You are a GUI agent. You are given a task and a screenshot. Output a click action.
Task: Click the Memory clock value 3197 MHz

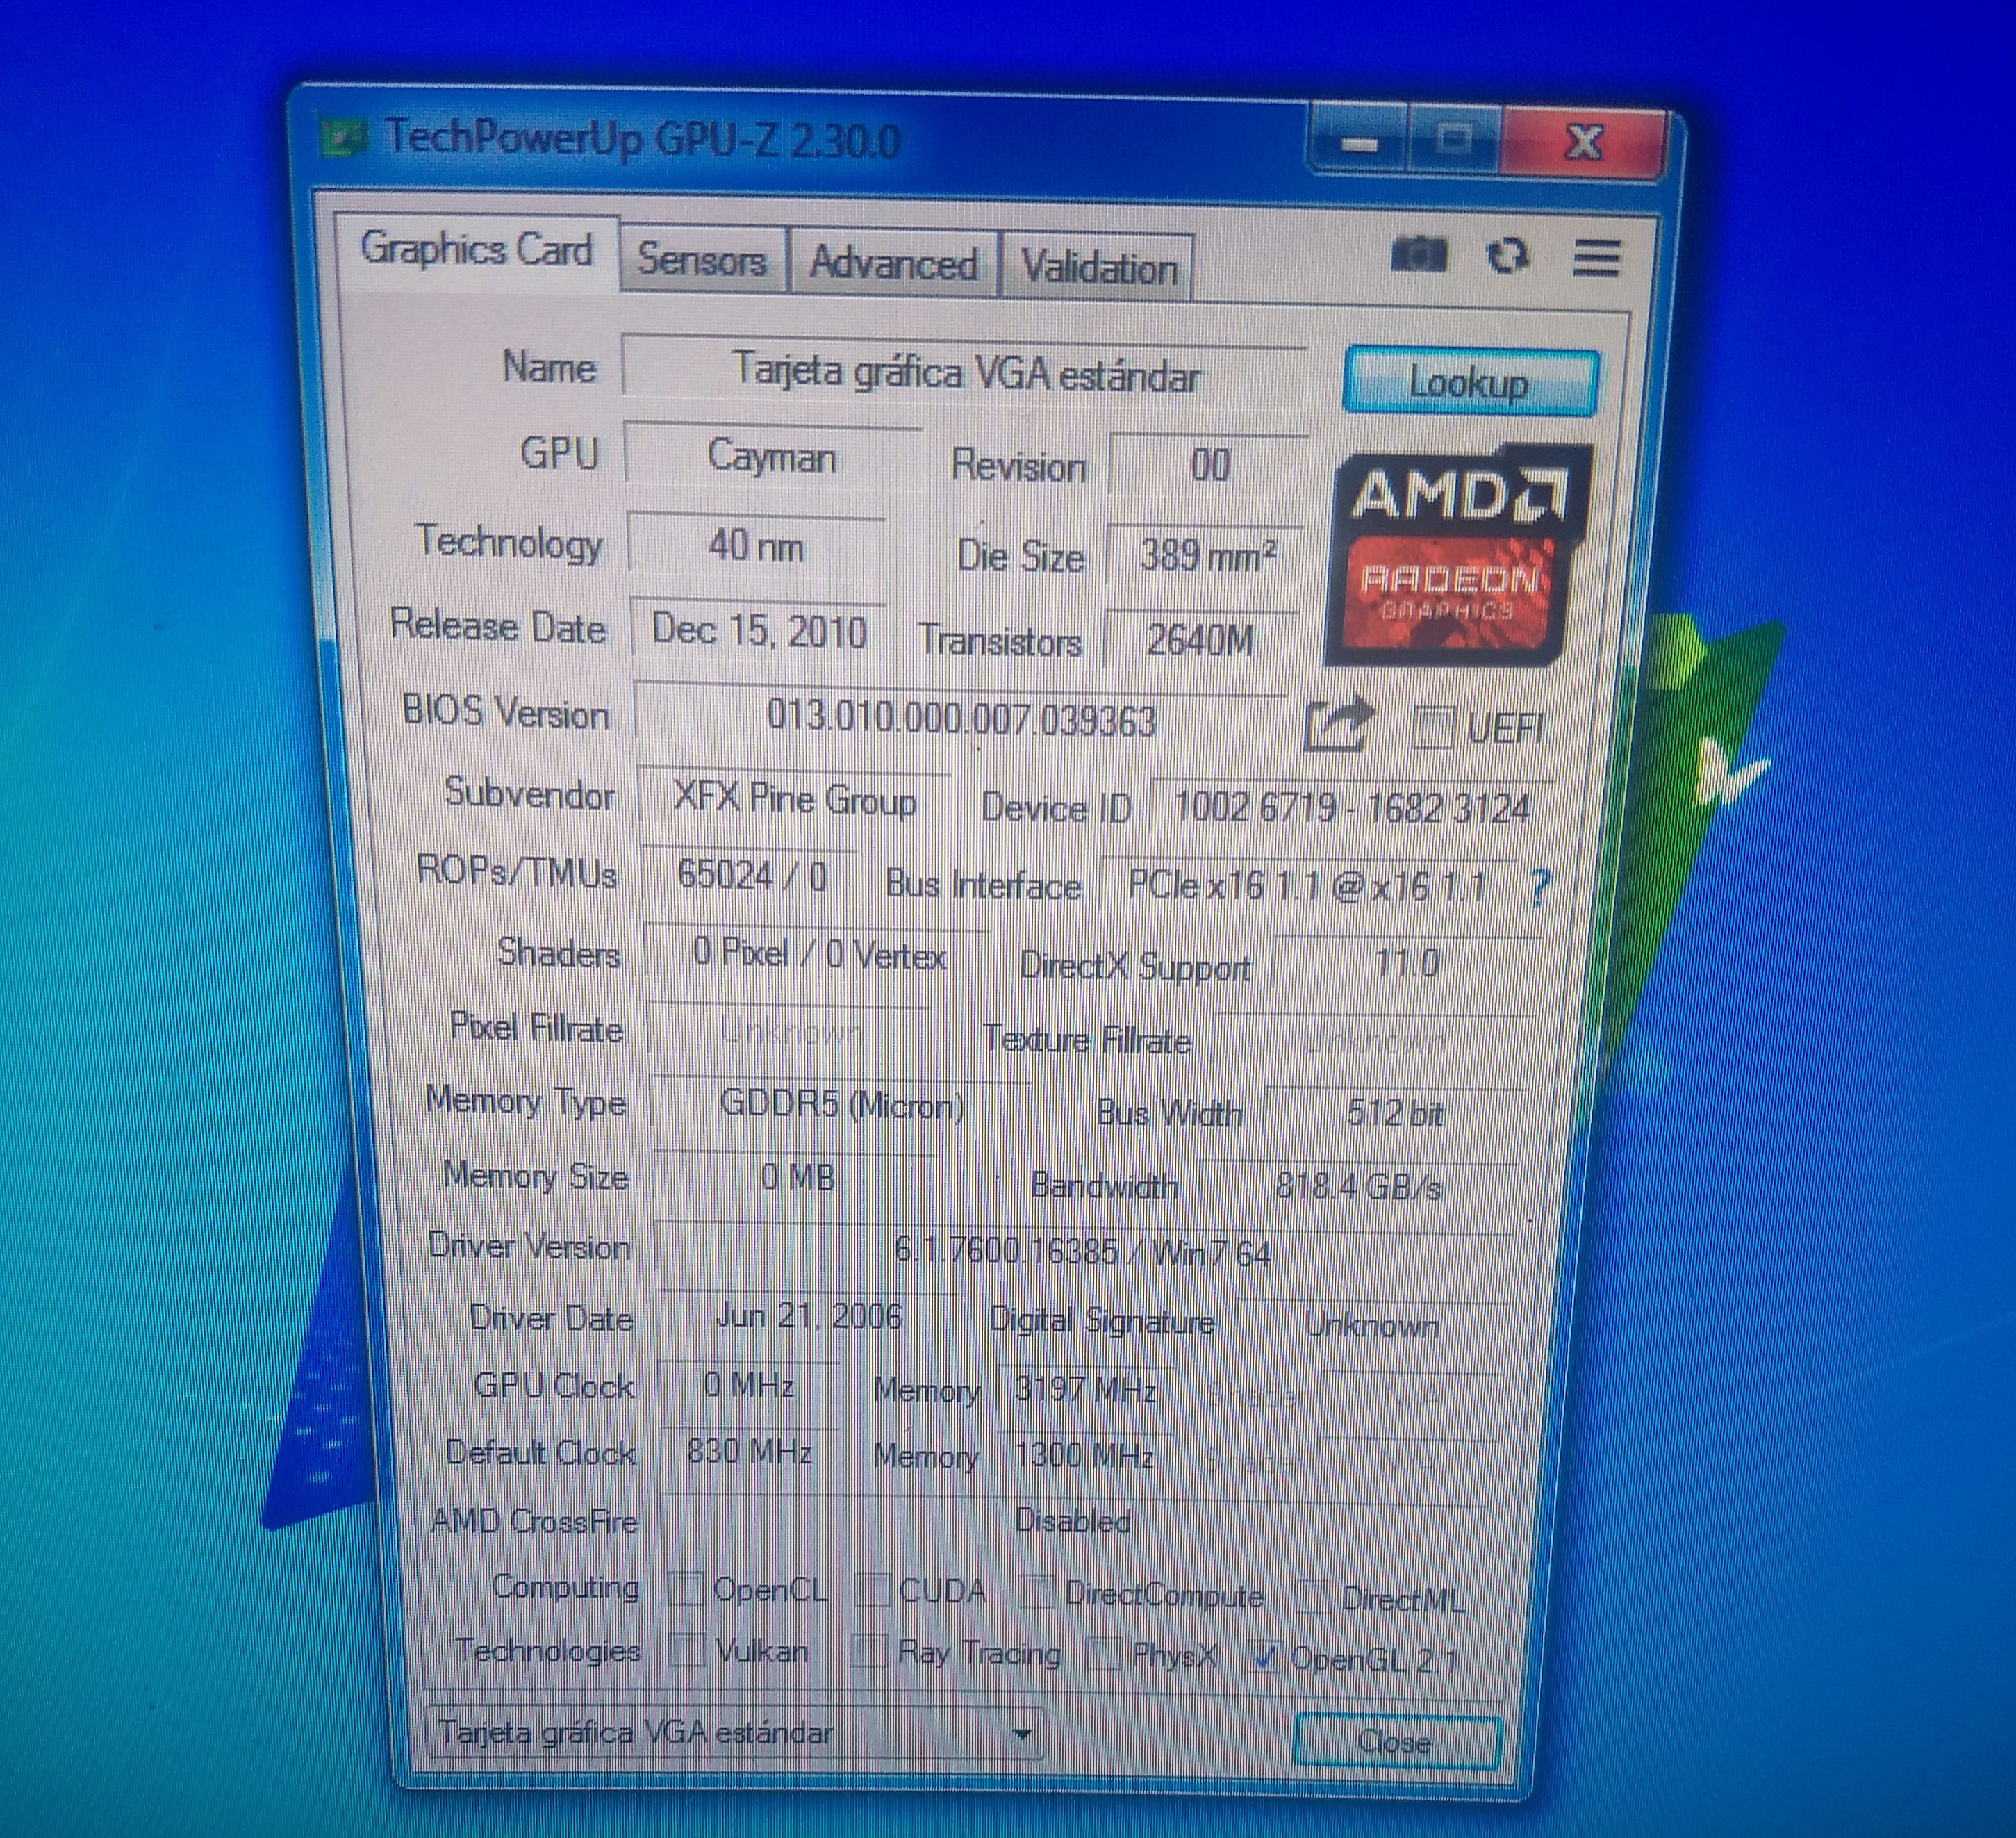[x=1086, y=1390]
